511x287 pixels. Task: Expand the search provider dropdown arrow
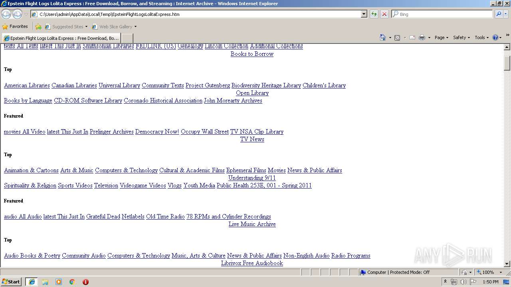point(507,14)
